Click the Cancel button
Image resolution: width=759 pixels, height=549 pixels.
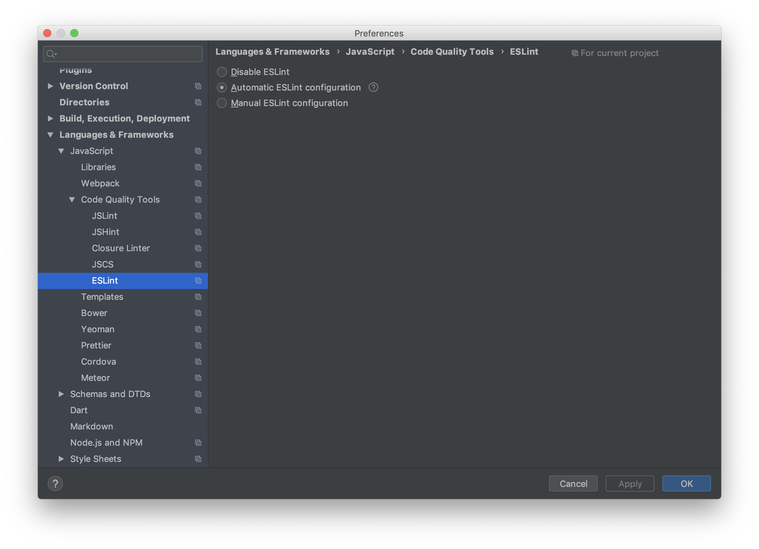pyautogui.click(x=573, y=483)
